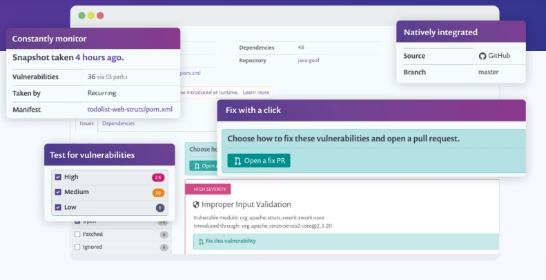Click the orange 10 Medium count badge

point(158,192)
